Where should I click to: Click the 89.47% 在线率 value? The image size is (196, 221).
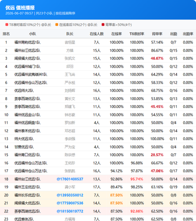(x=117, y=187)
